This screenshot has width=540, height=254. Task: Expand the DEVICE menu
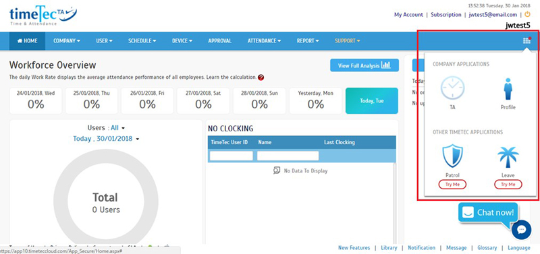[x=182, y=40]
